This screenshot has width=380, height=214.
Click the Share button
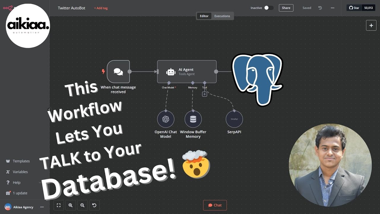[x=286, y=8]
